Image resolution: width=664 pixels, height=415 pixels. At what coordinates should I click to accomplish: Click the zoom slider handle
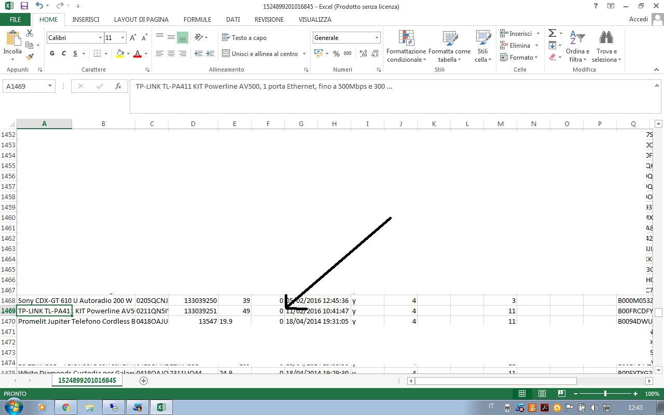(605, 394)
